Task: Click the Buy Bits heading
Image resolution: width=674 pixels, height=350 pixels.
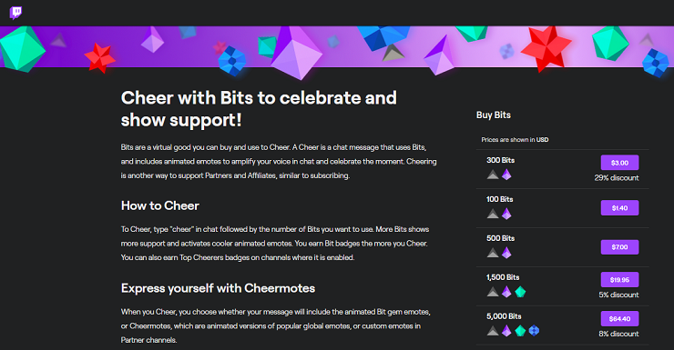Action: coord(494,115)
